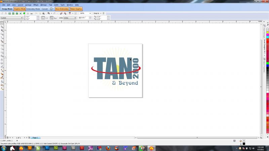The height and width of the screenshot is (151, 269).
Task: Select the Polygon tool in toolbox
Action: tap(2, 52)
